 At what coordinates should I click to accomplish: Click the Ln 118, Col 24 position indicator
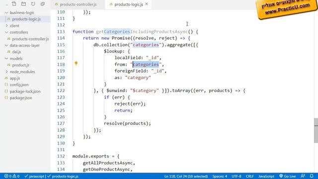(x=186, y=176)
